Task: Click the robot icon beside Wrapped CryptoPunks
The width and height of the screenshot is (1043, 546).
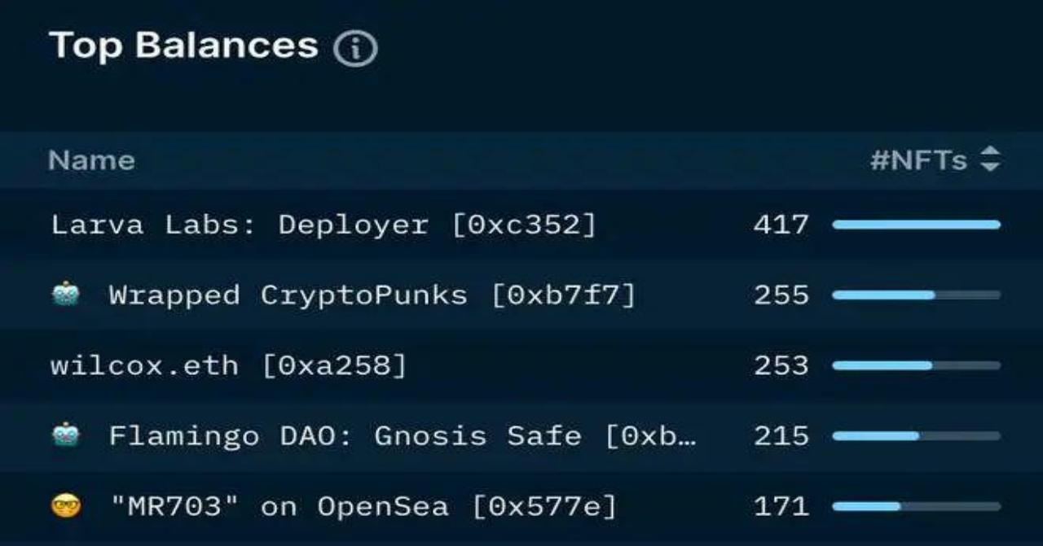Action: coord(66,295)
